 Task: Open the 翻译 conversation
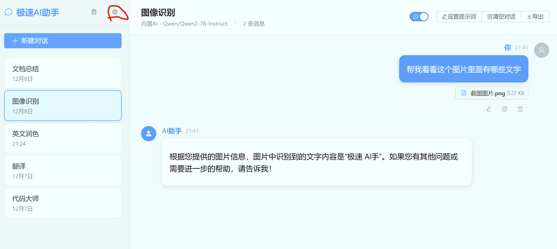click(62, 170)
